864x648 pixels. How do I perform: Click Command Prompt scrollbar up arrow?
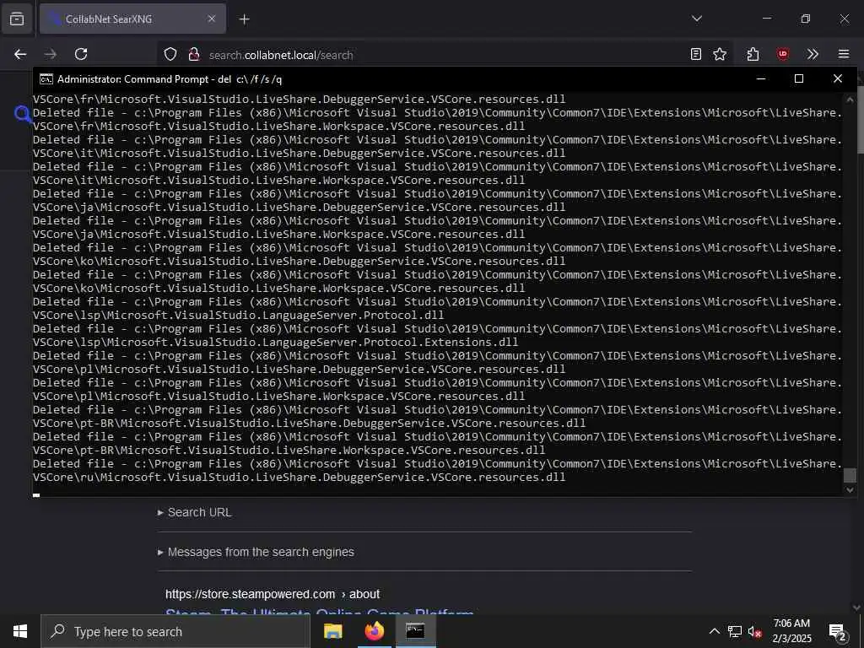coord(850,100)
